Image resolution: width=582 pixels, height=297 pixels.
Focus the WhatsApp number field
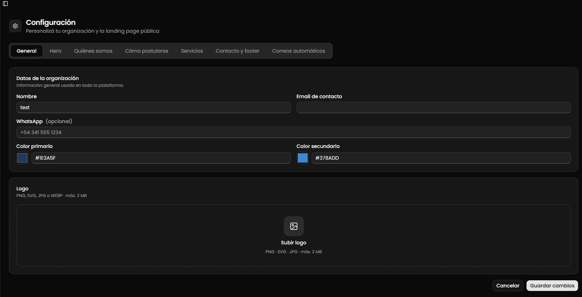(293, 132)
